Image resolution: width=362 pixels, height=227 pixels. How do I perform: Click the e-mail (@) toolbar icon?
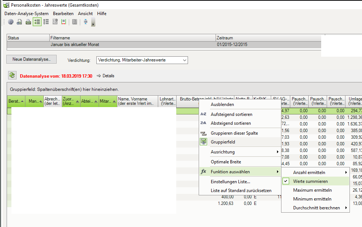(x=11, y=22)
